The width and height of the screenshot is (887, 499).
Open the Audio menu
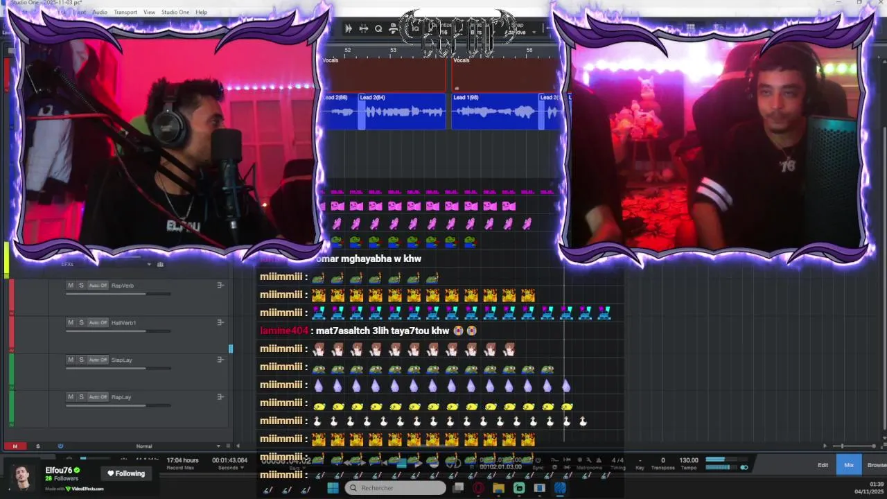tap(100, 12)
